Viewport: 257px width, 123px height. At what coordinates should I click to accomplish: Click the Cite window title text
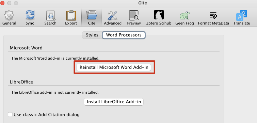[143, 3]
